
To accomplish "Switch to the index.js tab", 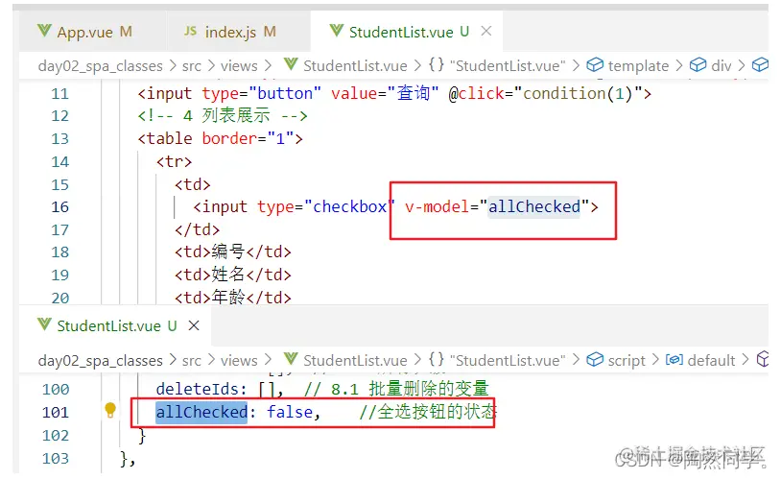I will pyautogui.click(x=238, y=32).
